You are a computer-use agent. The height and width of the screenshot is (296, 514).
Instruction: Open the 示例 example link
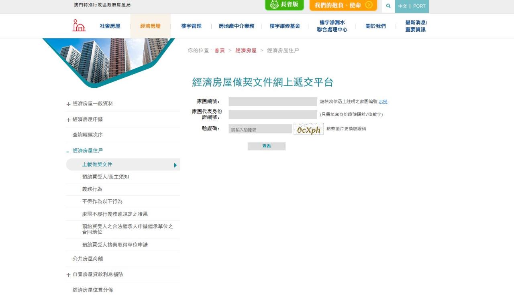(383, 102)
